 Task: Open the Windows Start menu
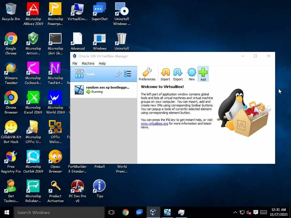coord(7,212)
